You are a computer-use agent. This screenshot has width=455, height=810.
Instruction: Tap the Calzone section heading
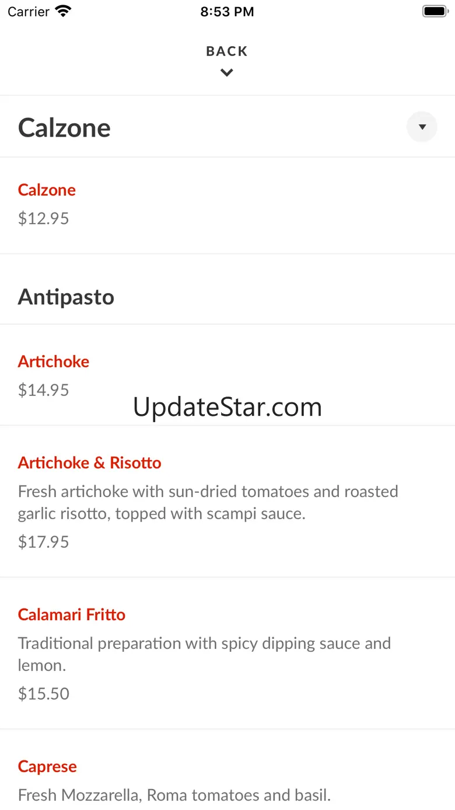tap(64, 128)
